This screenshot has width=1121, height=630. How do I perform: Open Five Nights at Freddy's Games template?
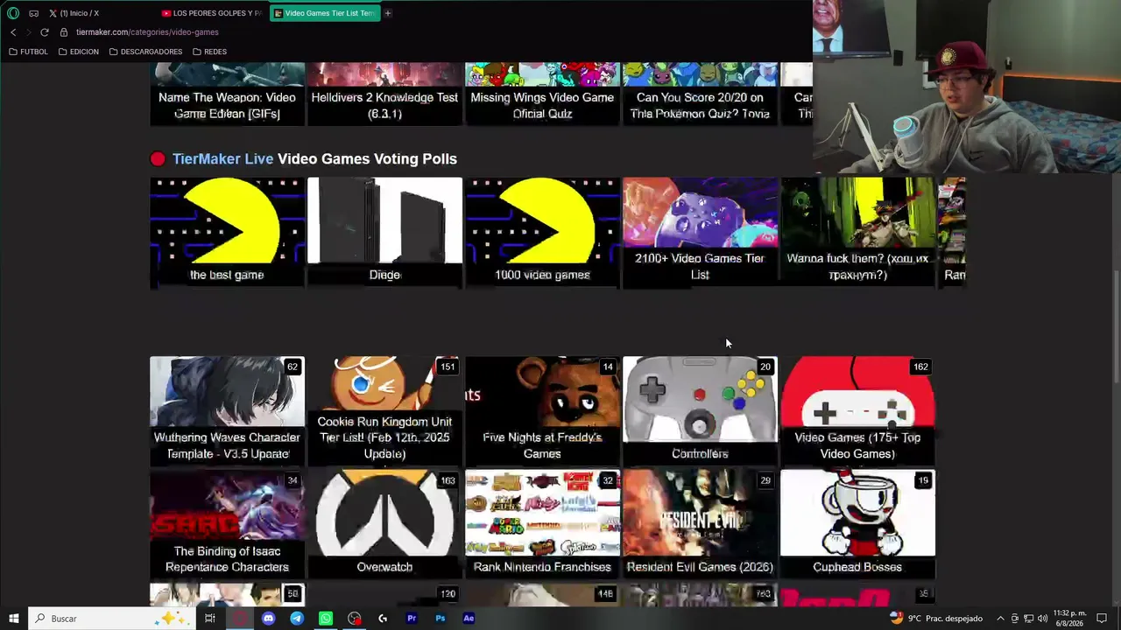point(542,410)
